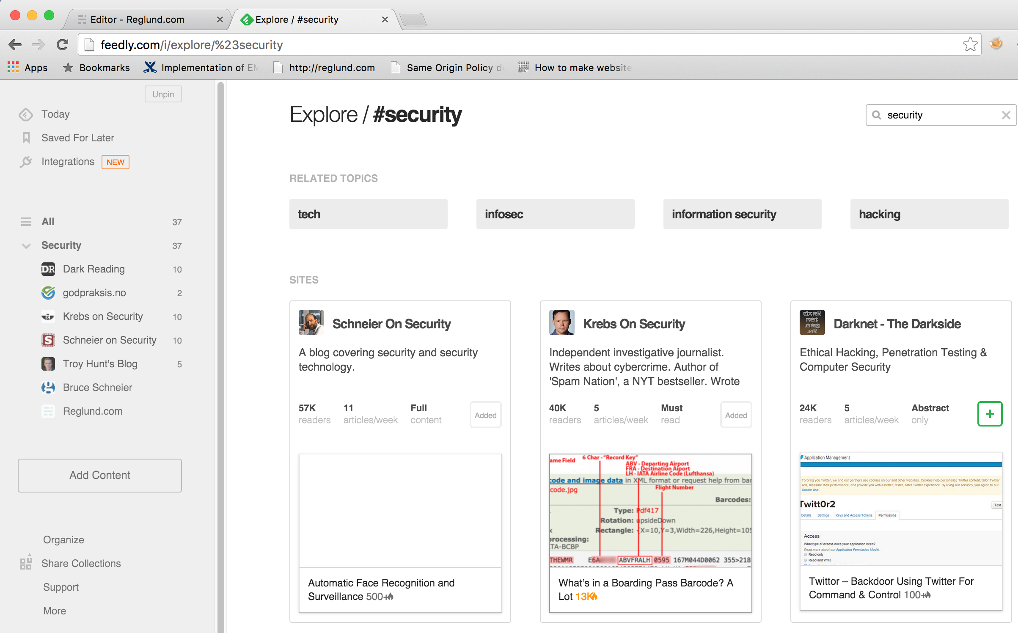Open a new browser tab
The height and width of the screenshot is (633, 1018).
[x=413, y=19]
